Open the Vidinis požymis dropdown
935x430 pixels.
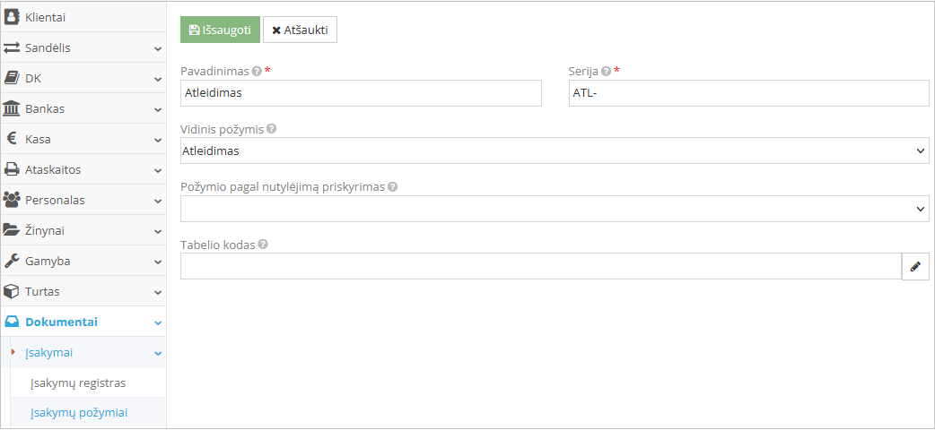click(554, 150)
